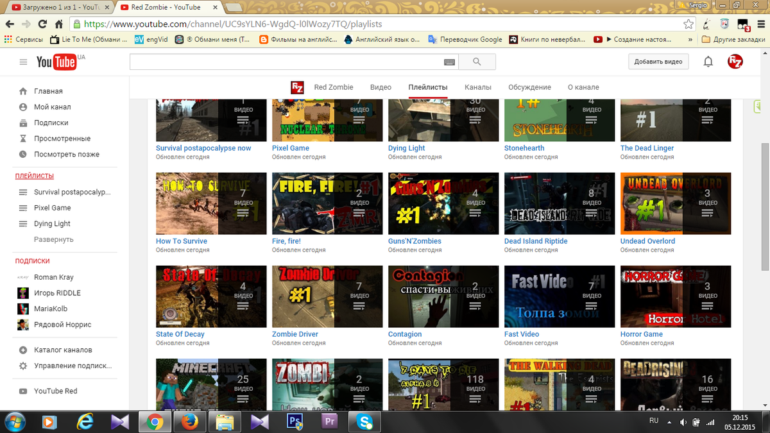Click the Просмотренные hourglass icon

(x=23, y=139)
